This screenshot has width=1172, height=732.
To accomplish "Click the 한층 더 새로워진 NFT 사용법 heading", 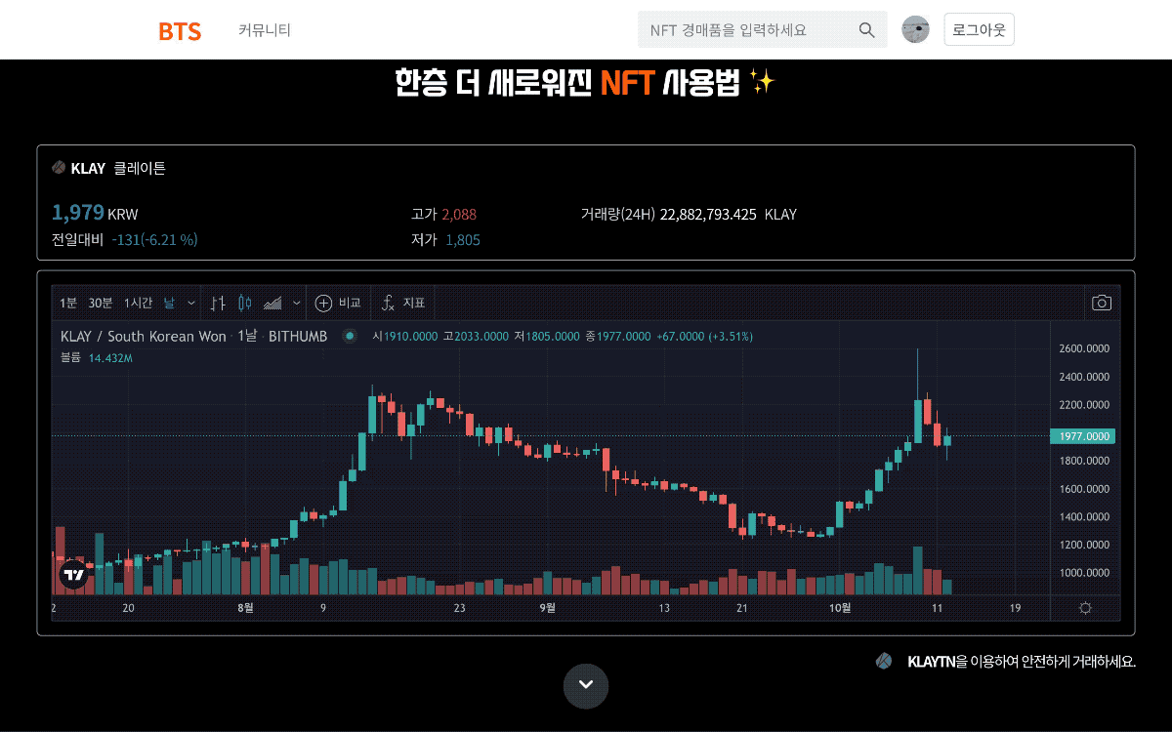I will (585, 83).
